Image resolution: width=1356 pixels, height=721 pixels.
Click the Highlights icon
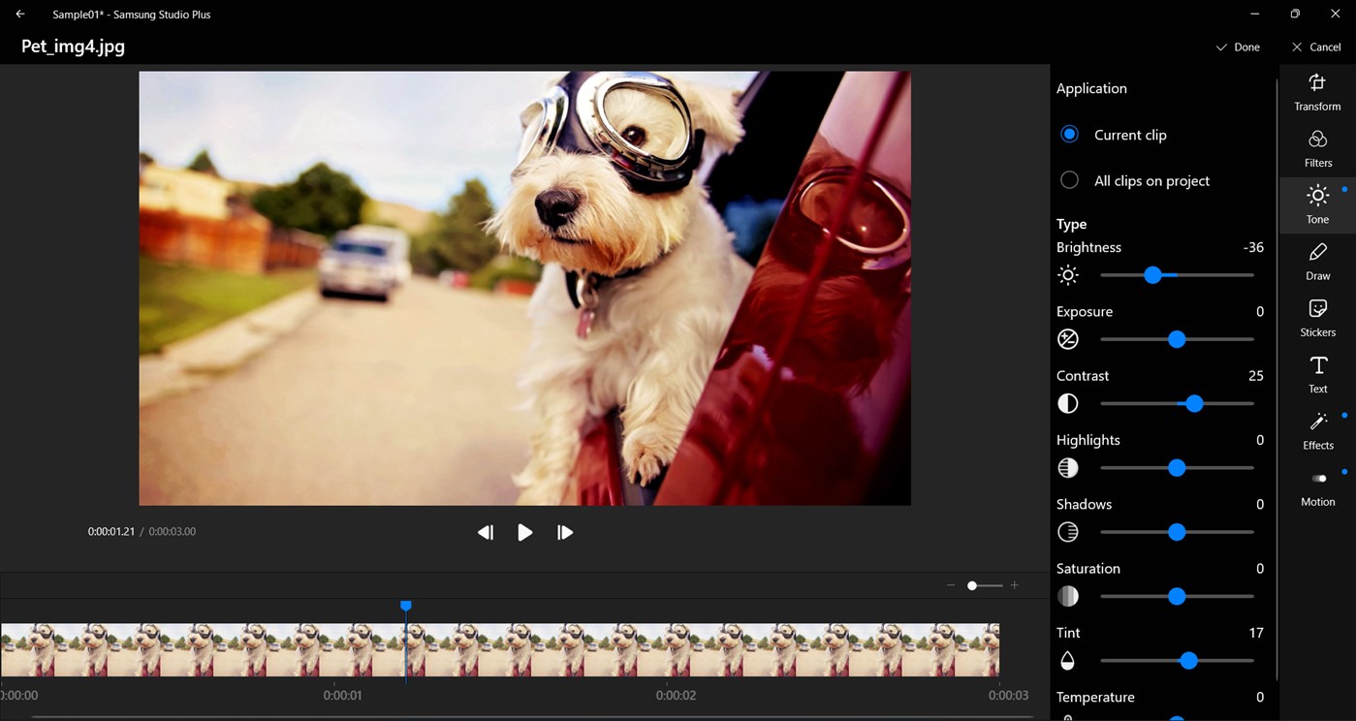[1068, 468]
